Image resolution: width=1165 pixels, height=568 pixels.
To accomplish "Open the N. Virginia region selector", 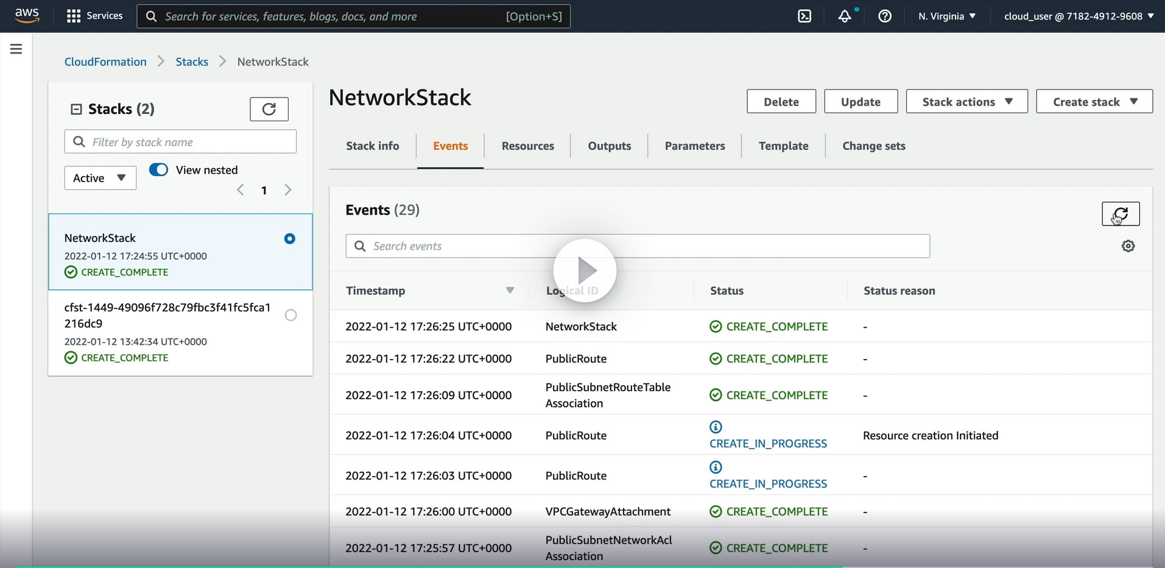I will coord(947,16).
